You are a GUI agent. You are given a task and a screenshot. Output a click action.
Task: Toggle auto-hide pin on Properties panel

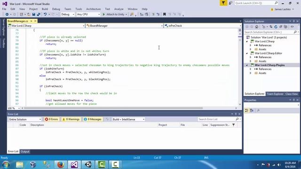tap(293, 100)
